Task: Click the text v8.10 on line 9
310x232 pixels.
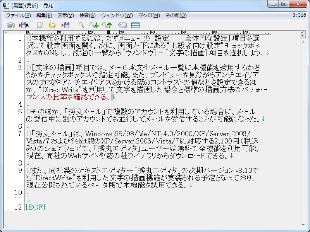Action: (x=243, y=171)
